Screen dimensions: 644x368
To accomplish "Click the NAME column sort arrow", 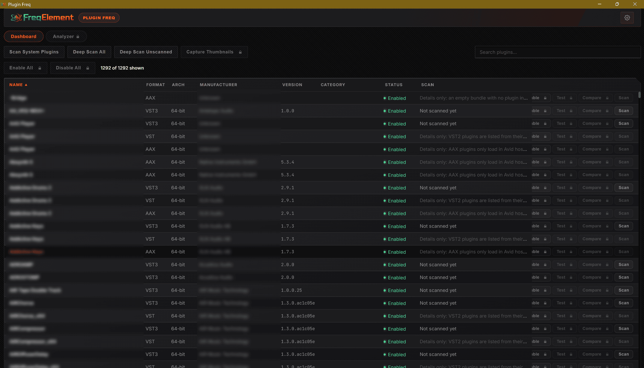I will point(26,85).
